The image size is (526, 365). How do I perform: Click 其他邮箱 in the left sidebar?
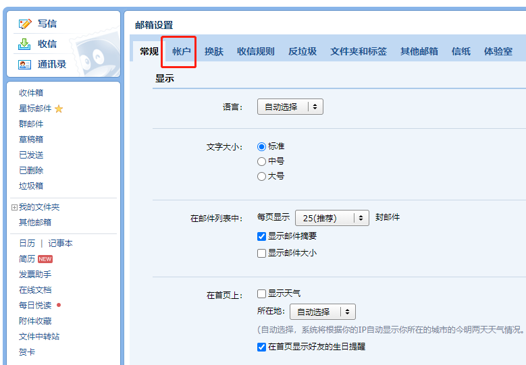pos(35,223)
